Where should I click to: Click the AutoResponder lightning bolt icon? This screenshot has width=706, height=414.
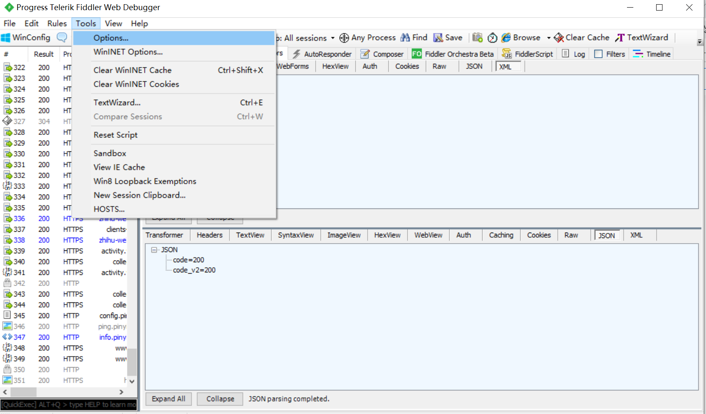point(297,54)
